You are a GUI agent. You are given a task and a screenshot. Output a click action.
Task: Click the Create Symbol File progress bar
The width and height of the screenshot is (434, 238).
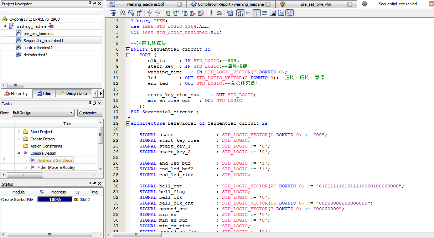(55, 200)
